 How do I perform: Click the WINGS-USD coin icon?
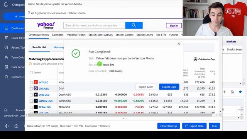pyautogui.click(x=36, y=101)
